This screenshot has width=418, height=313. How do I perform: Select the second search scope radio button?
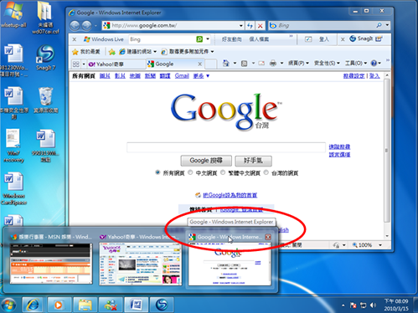[190, 172]
